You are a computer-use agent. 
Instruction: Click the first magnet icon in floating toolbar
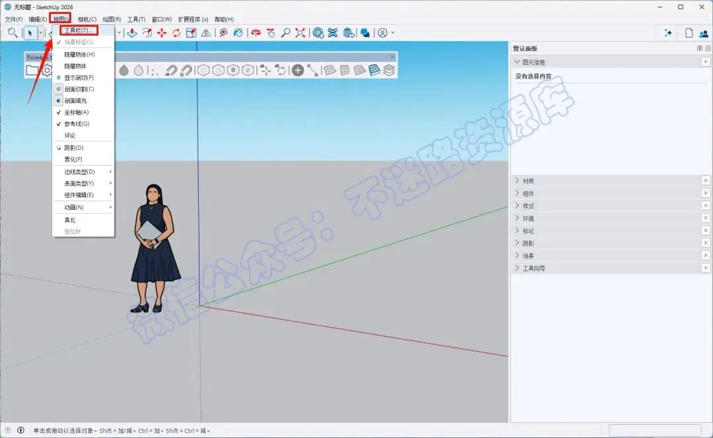point(171,70)
